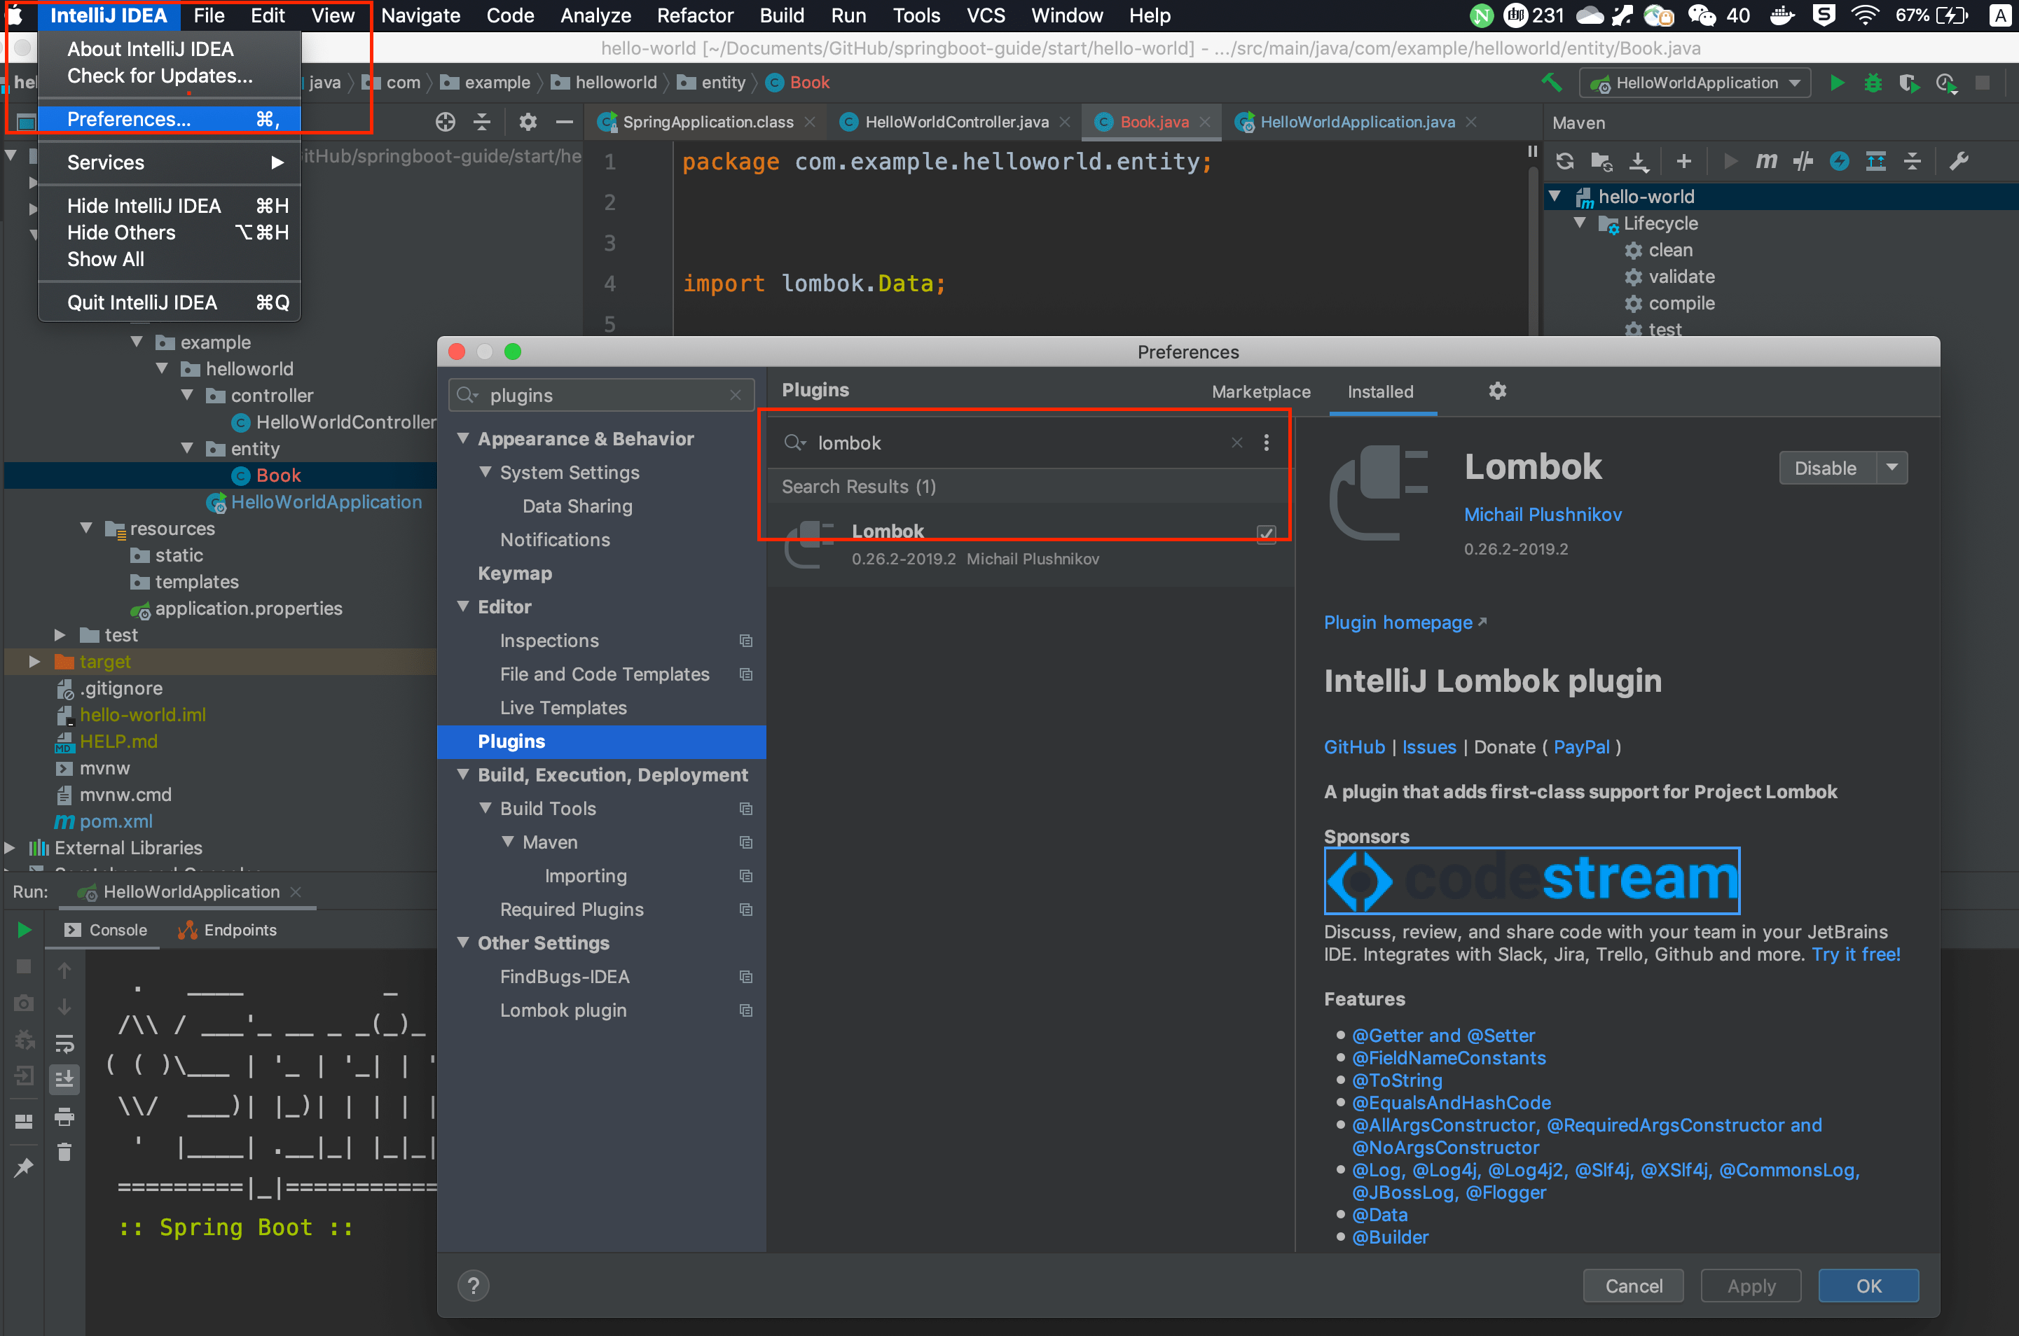Execute Maven goal with the m icon
Screen dimensions: 2019x1336
(x=1766, y=161)
